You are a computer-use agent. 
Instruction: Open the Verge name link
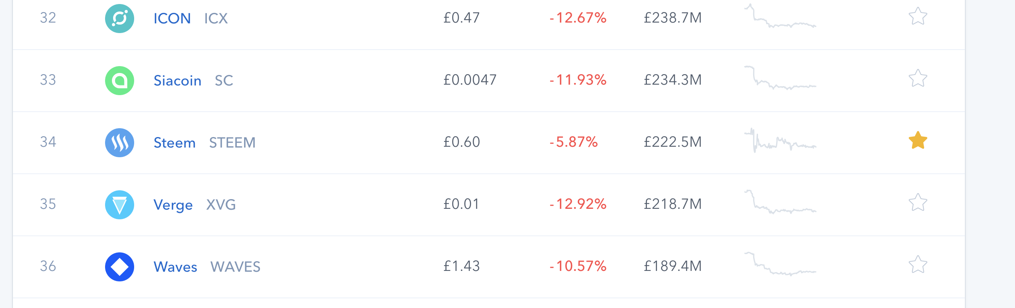173,205
